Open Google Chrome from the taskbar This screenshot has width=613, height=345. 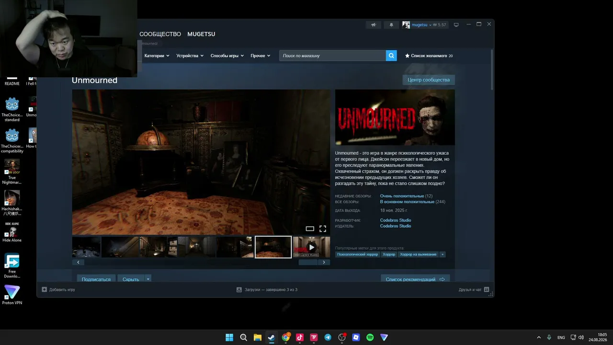click(x=285, y=337)
